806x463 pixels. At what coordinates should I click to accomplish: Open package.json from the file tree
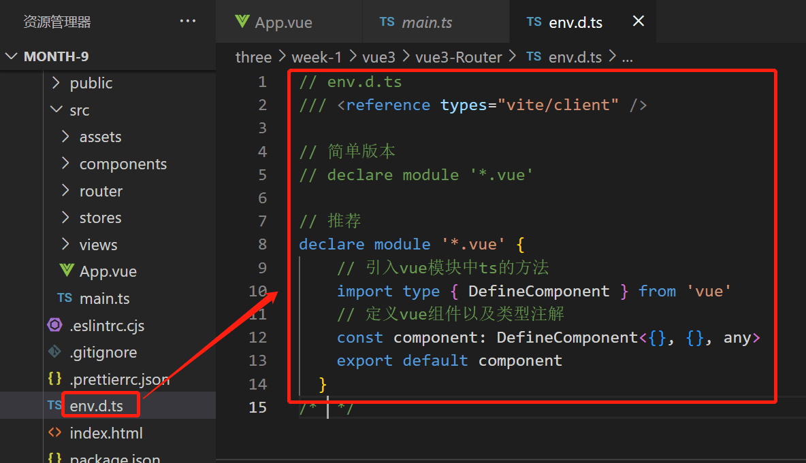point(114,458)
